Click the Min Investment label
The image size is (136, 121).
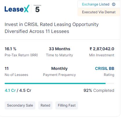point(102,55)
